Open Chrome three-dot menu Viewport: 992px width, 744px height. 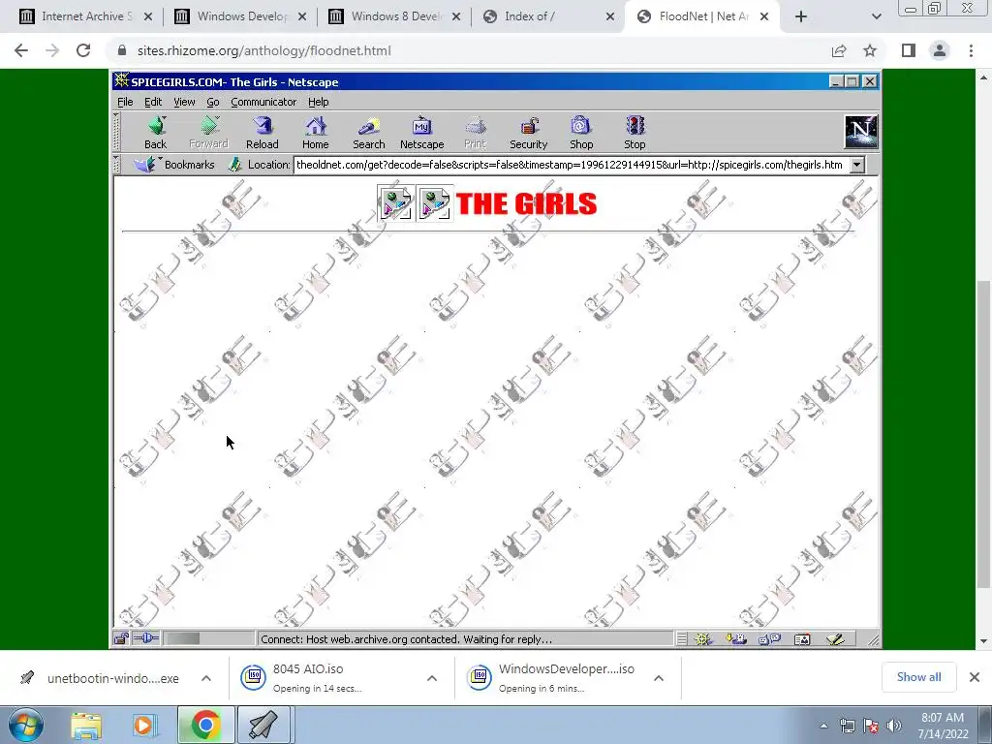pos(971,50)
